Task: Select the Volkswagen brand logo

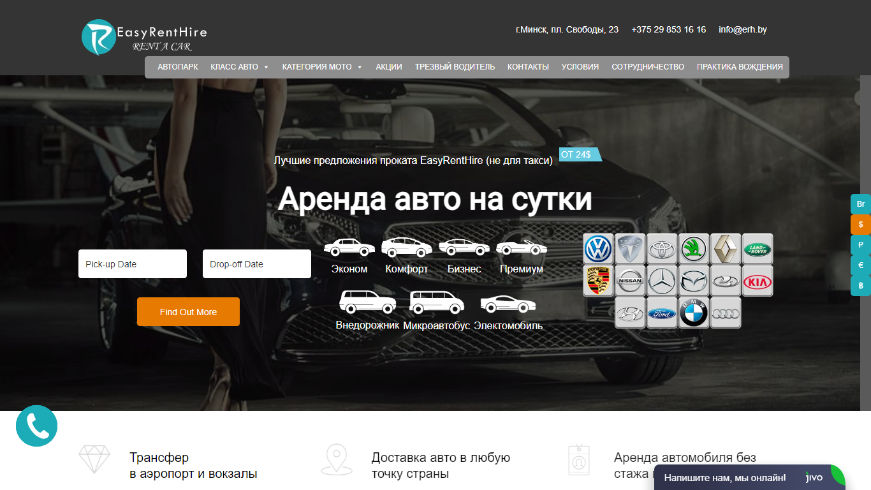Action: click(598, 249)
